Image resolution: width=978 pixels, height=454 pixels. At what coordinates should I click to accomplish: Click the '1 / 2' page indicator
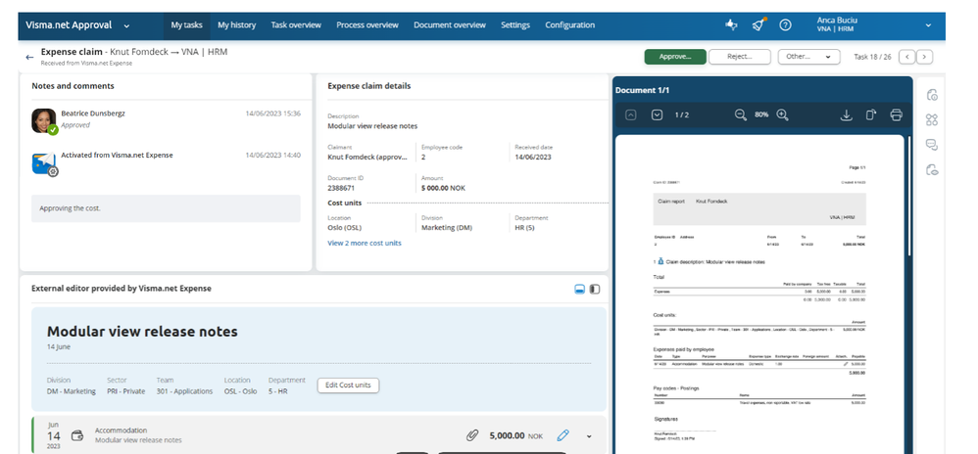click(682, 115)
